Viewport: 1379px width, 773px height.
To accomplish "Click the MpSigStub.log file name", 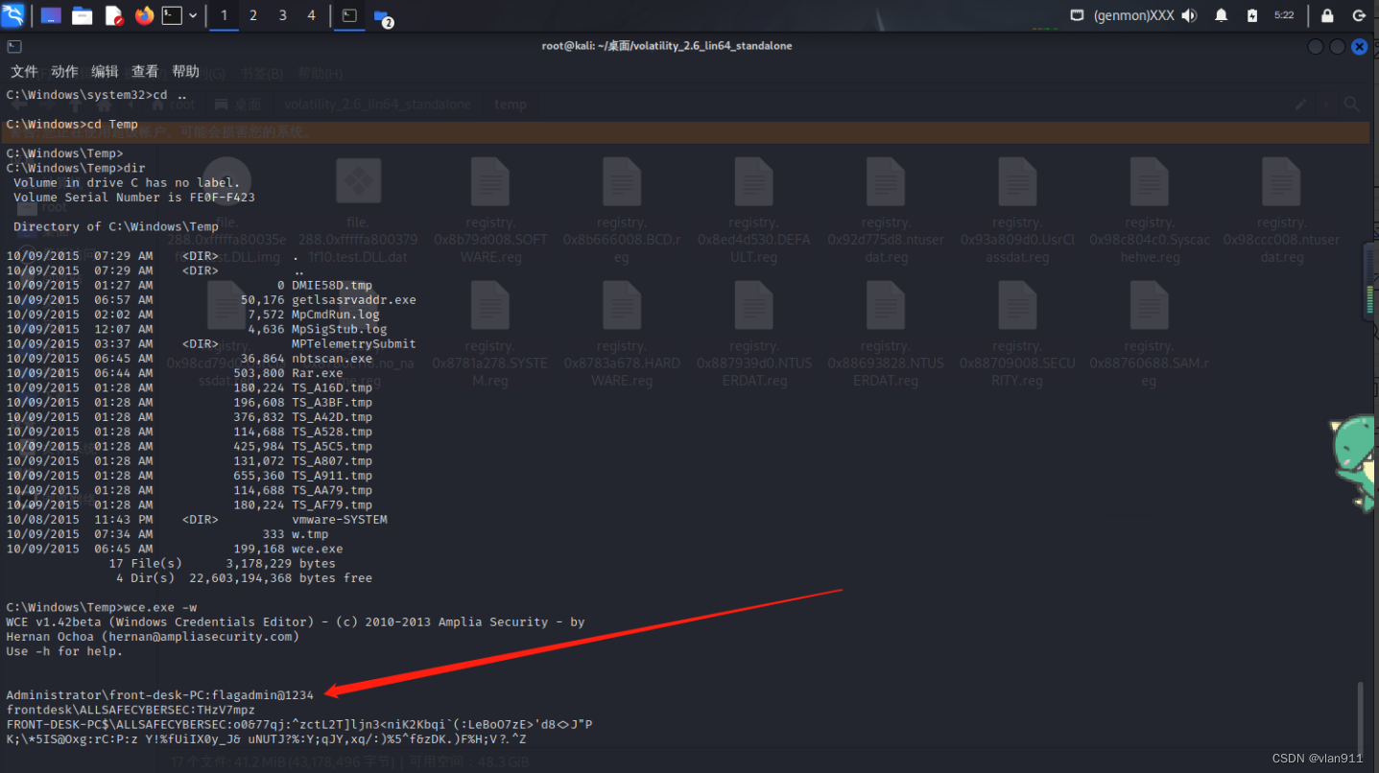I will point(340,329).
